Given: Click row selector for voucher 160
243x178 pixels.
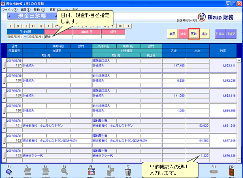Looking at the screenshot, I should point(4,110).
